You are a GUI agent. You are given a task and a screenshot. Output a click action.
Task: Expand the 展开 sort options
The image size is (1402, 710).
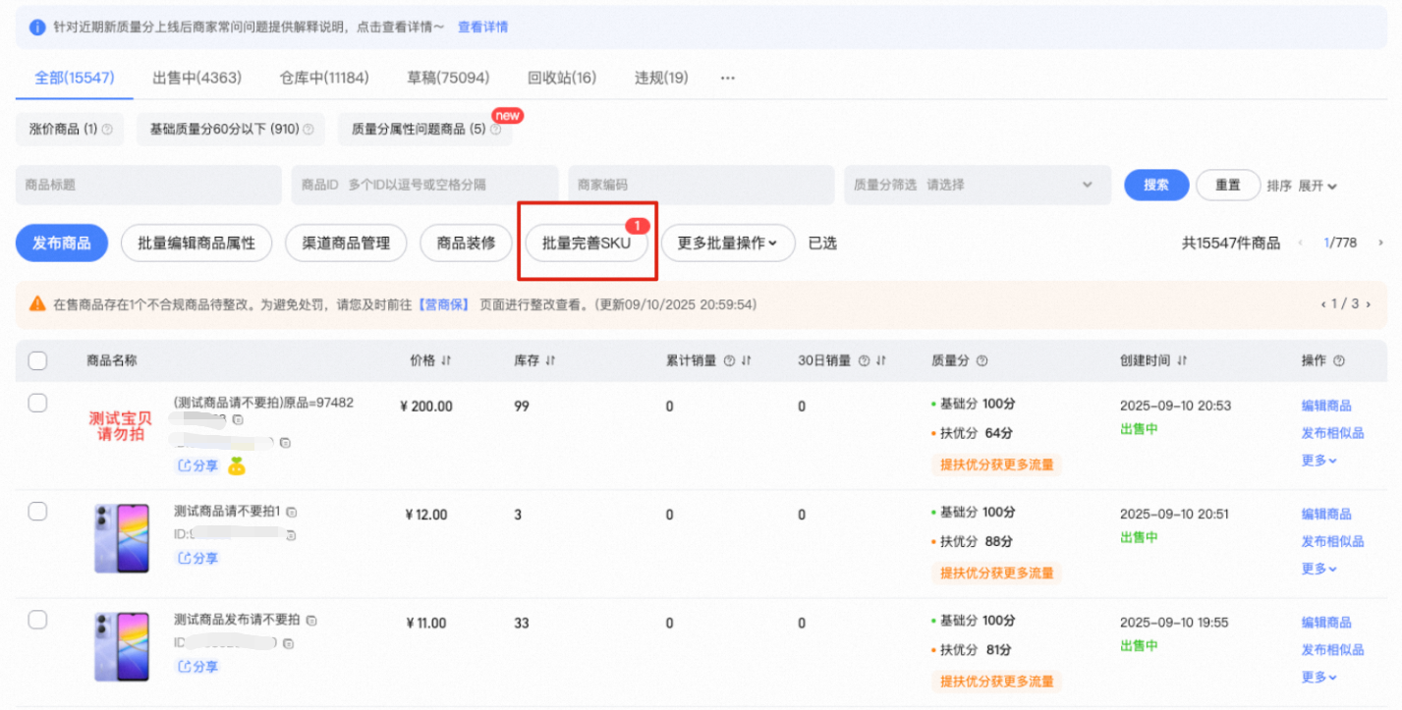point(1318,186)
